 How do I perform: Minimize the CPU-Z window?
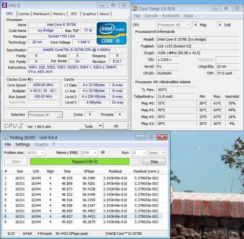tap(102, 5)
